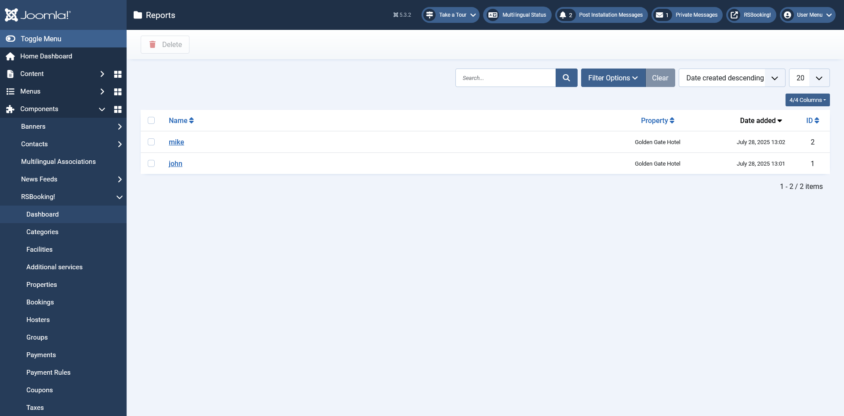Click the Components puzzle icon

[x=11, y=109]
